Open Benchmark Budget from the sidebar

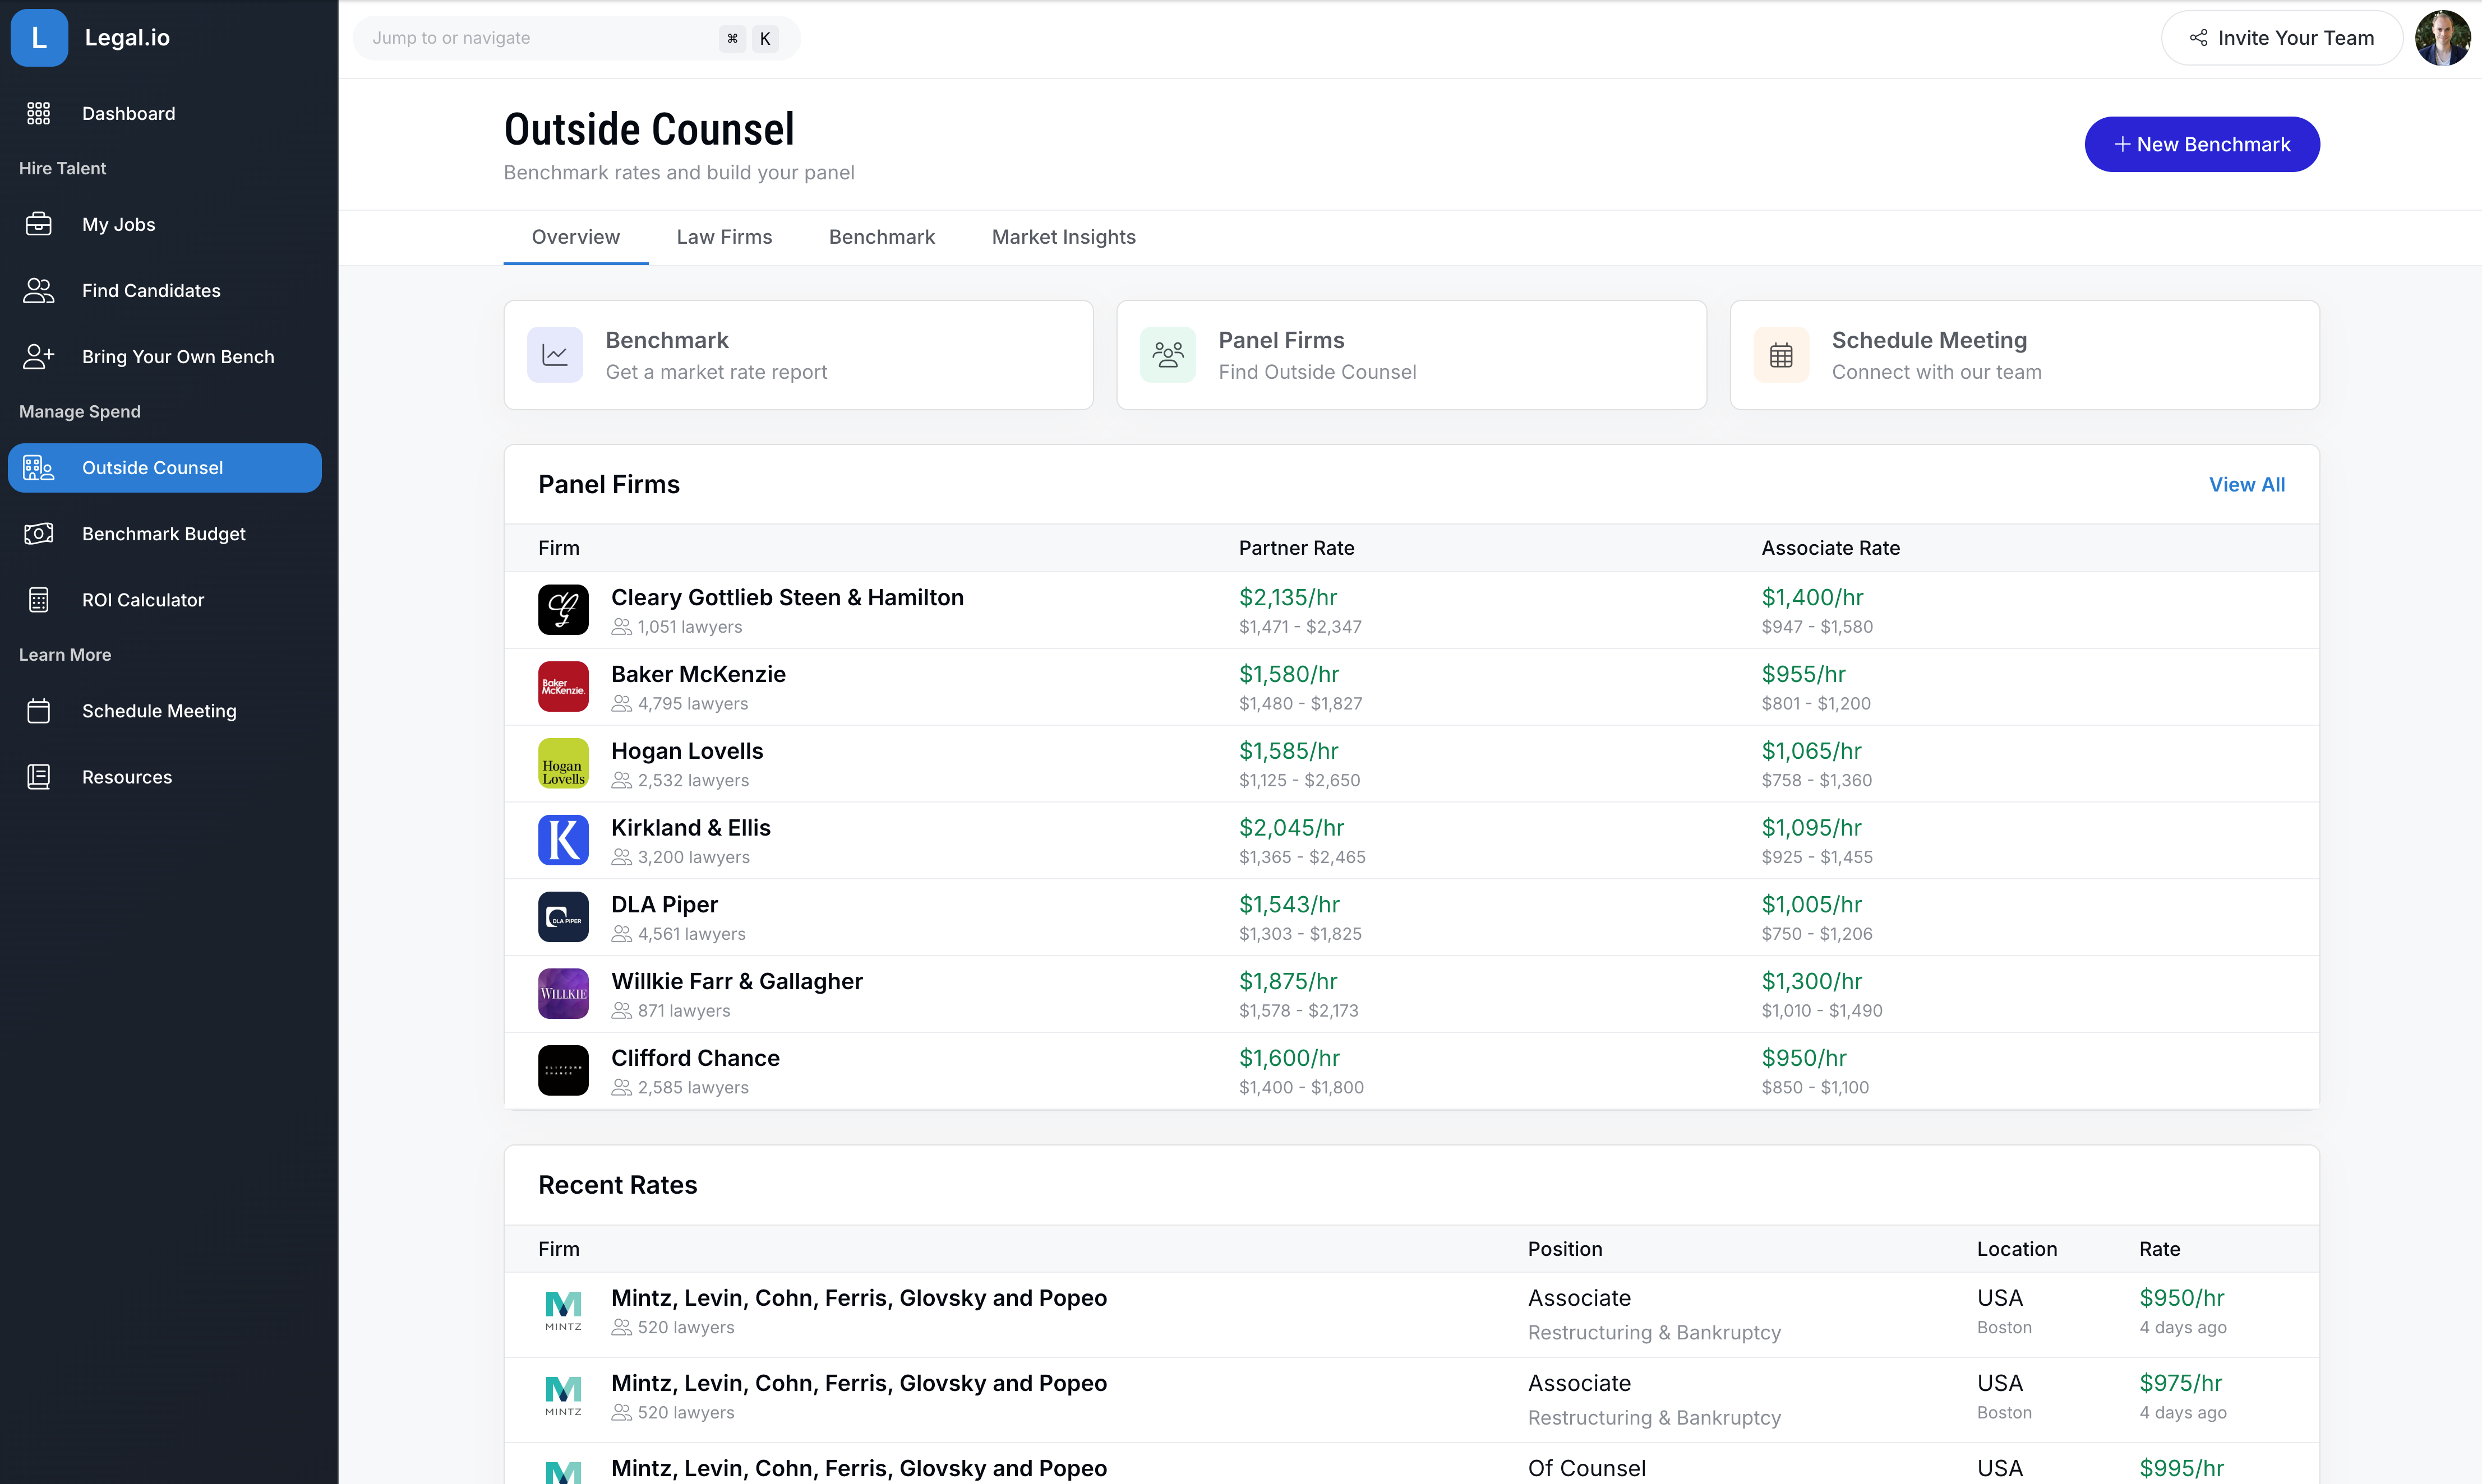(165, 534)
